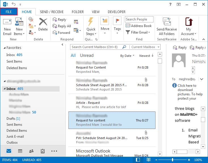Open the Address Book
This screenshot has width=208, height=163.
tap(139, 26)
